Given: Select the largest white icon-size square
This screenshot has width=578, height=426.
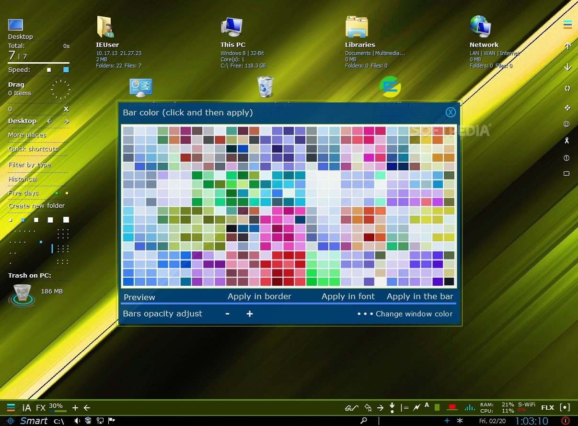Looking at the screenshot, I should [x=66, y=220].
